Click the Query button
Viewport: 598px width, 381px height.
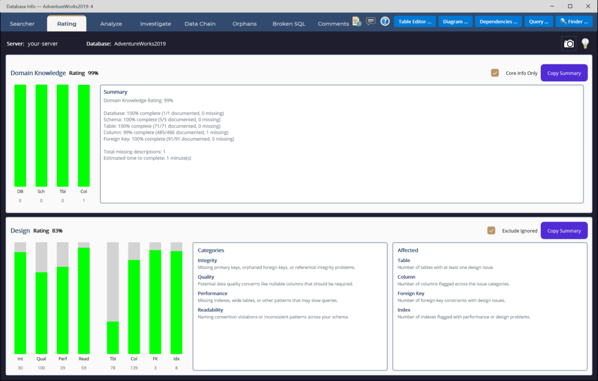(x=538, y=22)
